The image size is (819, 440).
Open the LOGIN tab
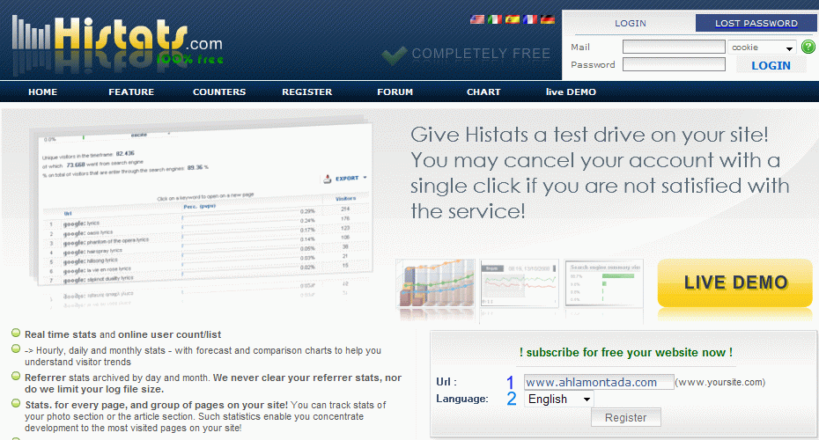point(630,23)
